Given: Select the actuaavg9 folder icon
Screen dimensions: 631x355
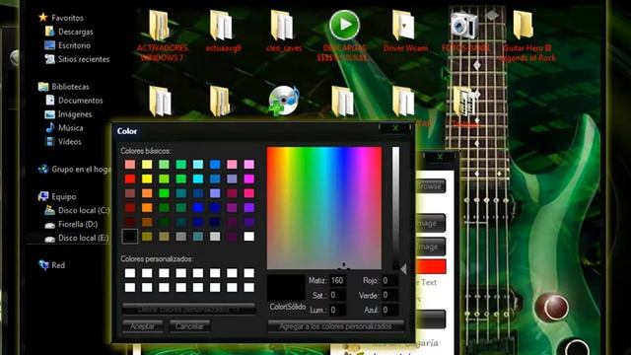Looking at the screenshot, I should (221, 26).
